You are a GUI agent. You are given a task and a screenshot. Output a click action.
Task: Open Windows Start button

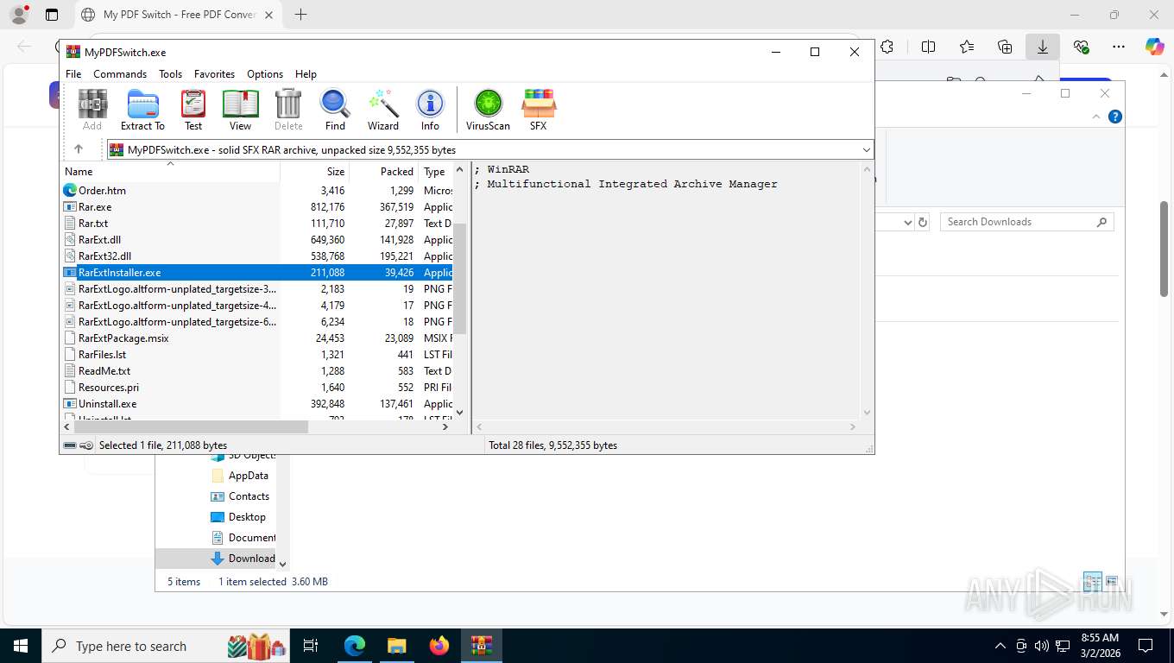point(21,646)
